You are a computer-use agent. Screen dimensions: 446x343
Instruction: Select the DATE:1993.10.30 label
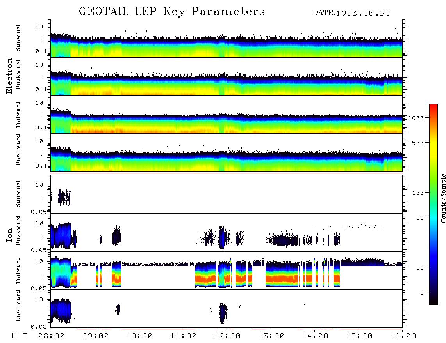point(351,13)
